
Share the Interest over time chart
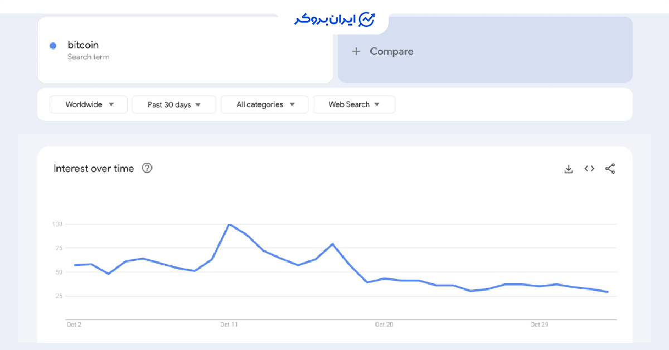tap(610, 168)
